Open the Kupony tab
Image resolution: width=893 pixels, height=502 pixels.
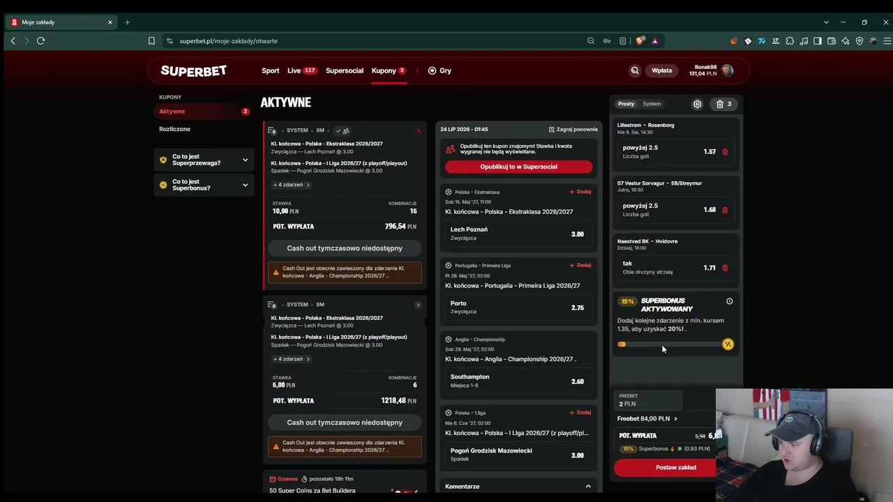point(389,70)
